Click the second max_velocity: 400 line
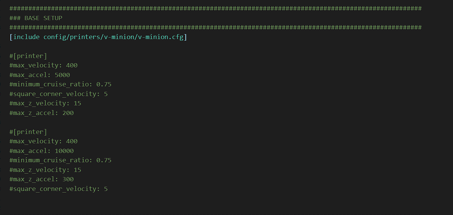Screen dimensions: 453x215 pyautogui.click(x=43, y=141)
